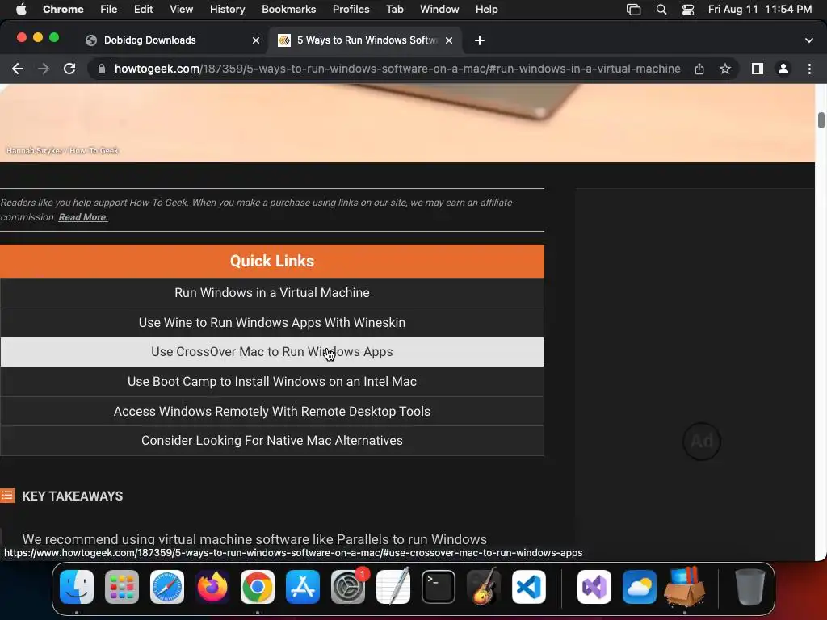827x620 pixels.
Task: Open the Edit menu
Action: click(x=143, y=9)
